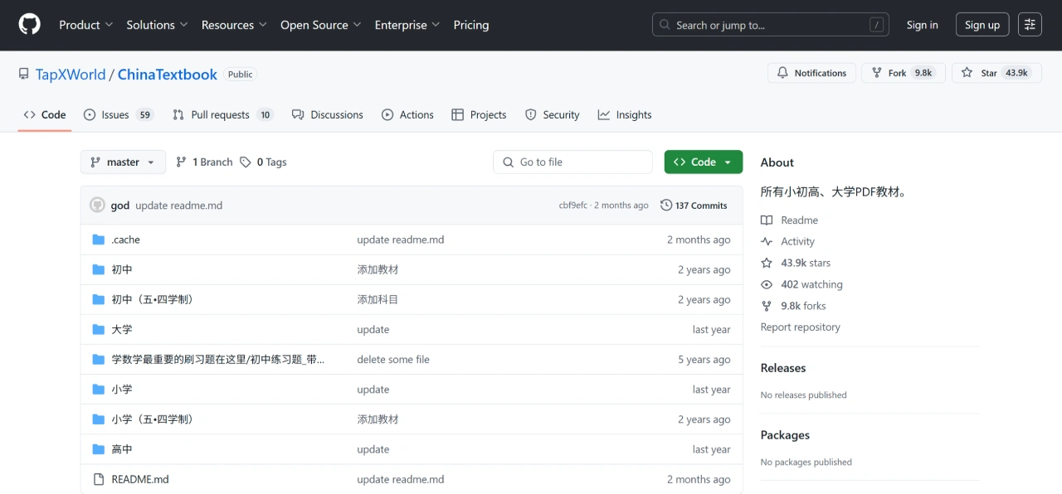The image size is (1062, 494).
Task: Open the README.md file
Action: pos(139,479)
